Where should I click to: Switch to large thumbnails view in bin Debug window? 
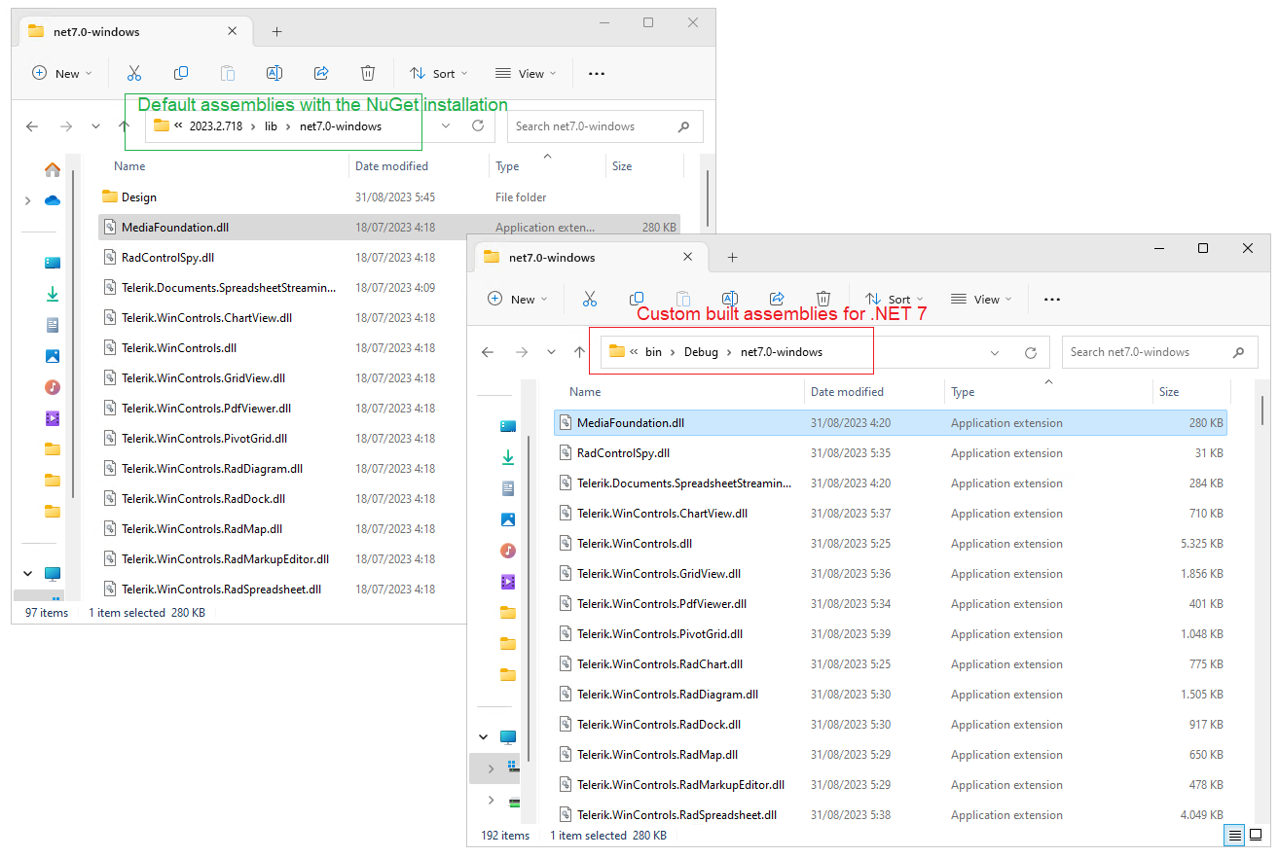click(x=1256, y=835)
